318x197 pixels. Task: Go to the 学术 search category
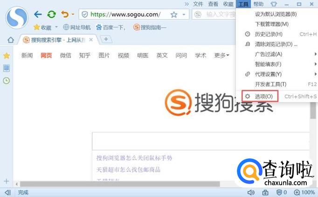point(200,55)
